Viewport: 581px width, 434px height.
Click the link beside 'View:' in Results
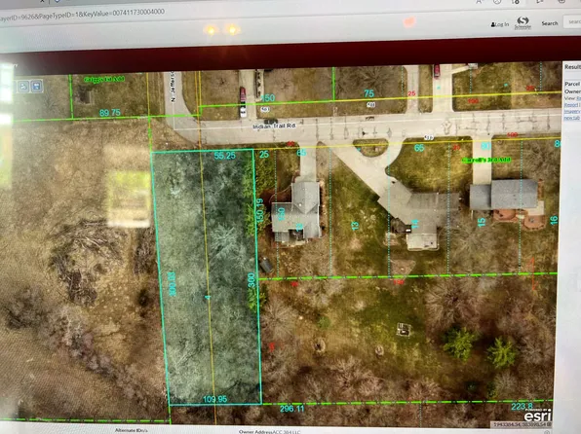pyautogui.click(x=578, y=98)
